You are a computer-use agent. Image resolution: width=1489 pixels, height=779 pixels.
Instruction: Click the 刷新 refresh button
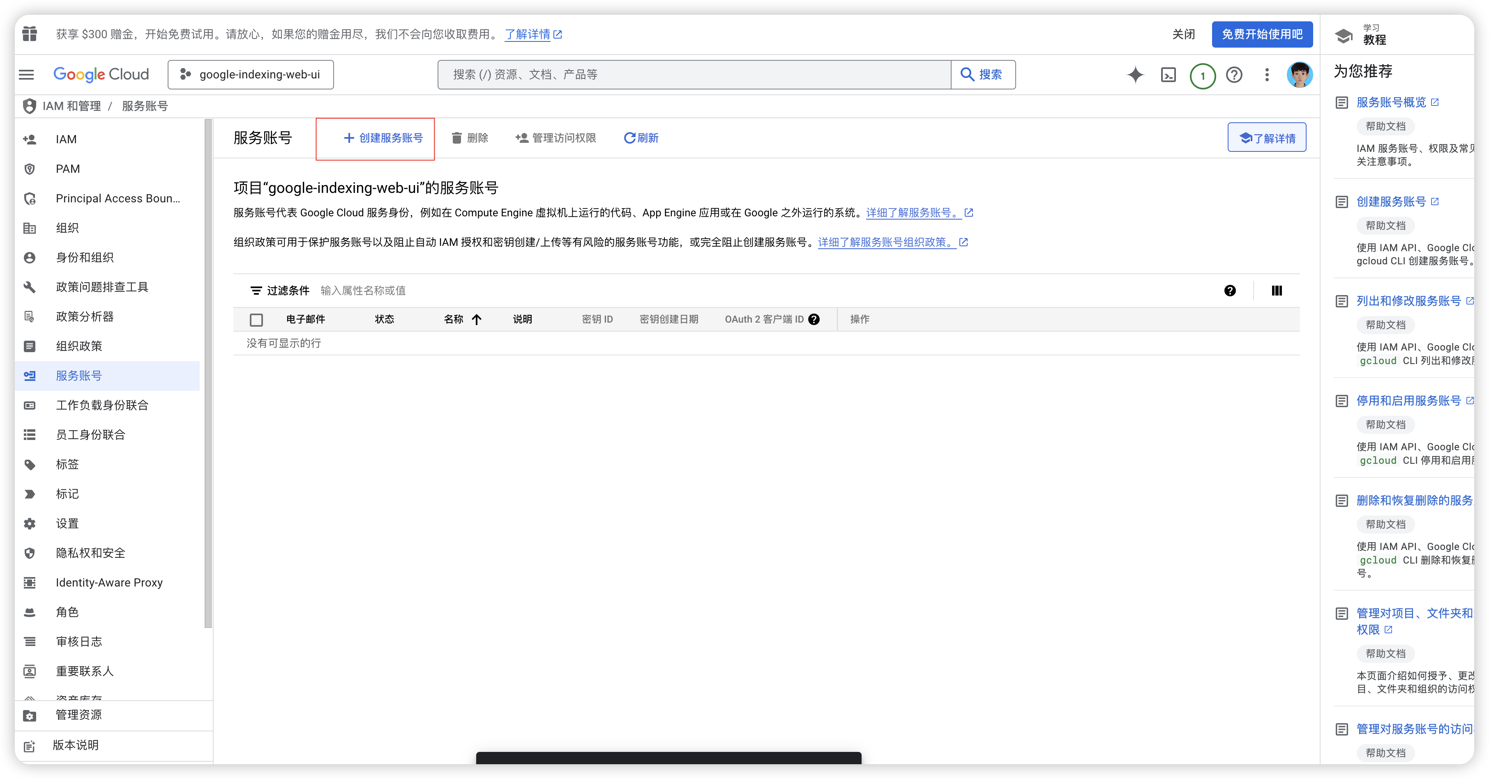641,138
